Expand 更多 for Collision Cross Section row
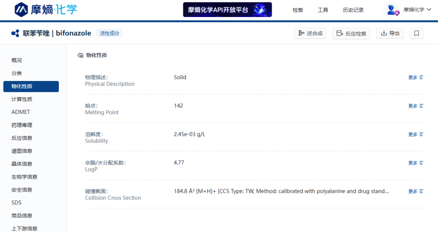This screenshot has height=233, width=438. 416,191
